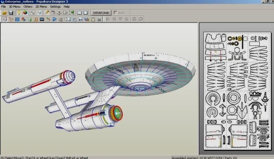Click the bottom-right pattern sheet in 2D view
This screenshot has height=159, width=274.
(259, 134)
